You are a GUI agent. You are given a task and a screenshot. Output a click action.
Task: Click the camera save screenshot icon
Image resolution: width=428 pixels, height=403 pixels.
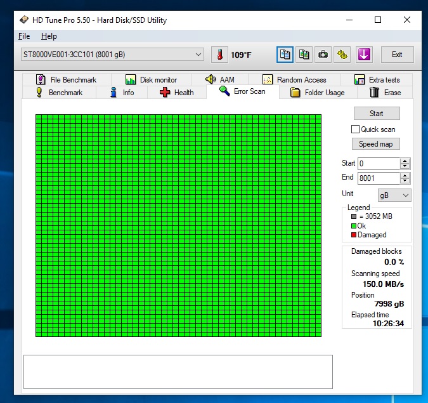(x=323, y=55)
